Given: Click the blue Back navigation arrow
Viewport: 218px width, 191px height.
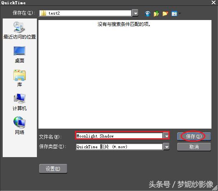Looking at the screenshot, I should (148, 13).
